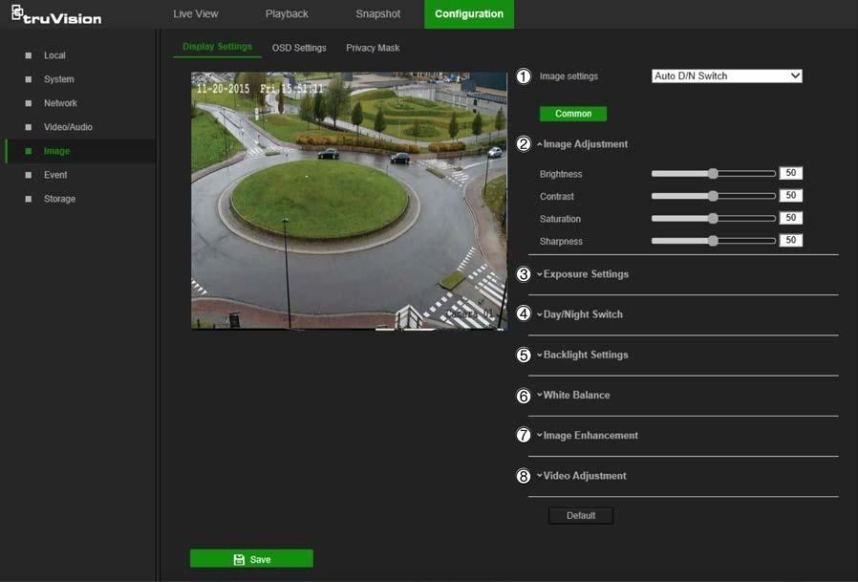Screen dimensions: 858x582
Task: Click the floppy disk icon on Save
Action: click(239, 560)
